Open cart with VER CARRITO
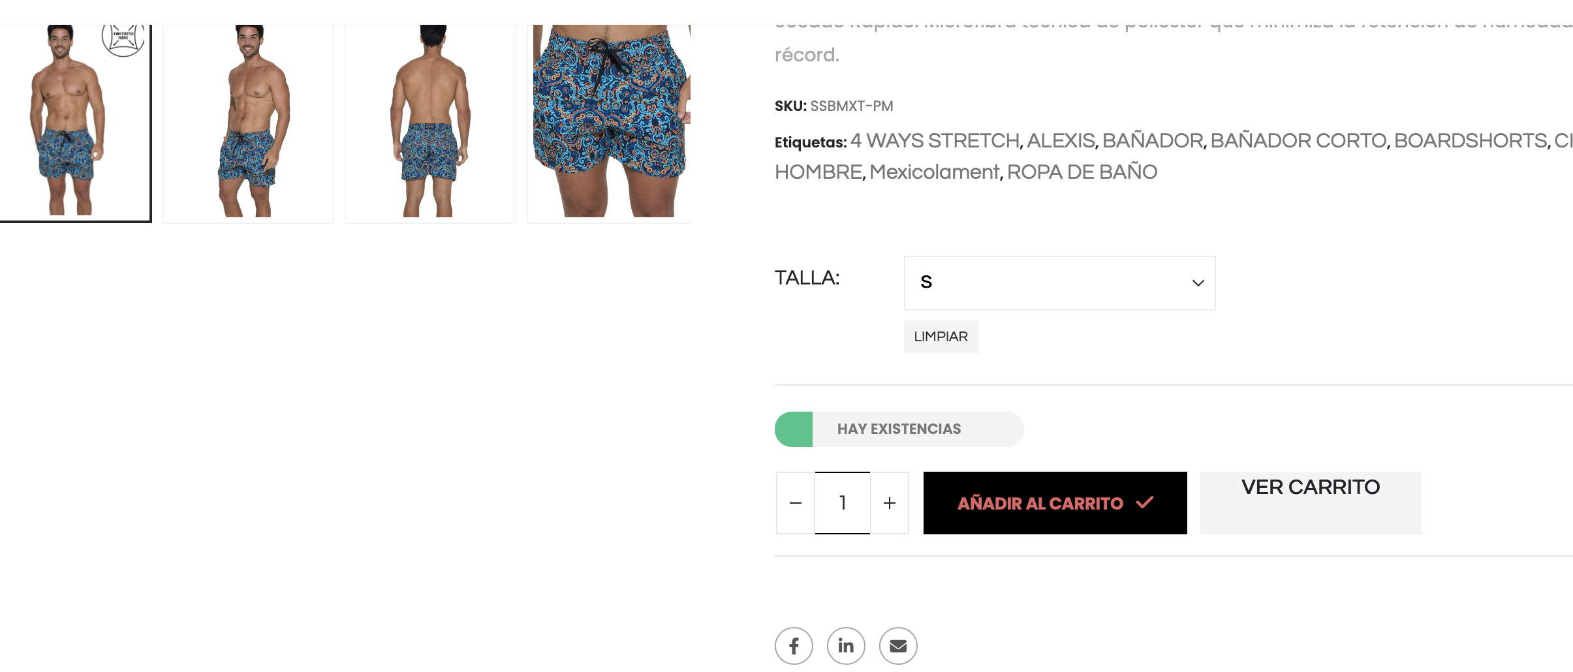This screenshot has height=672, width=1573. (1311, 503)
